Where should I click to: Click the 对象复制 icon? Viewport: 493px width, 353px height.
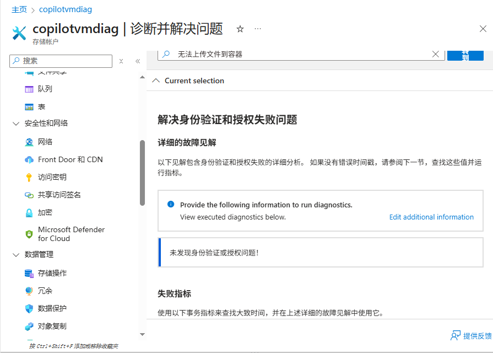click(29, 327)
